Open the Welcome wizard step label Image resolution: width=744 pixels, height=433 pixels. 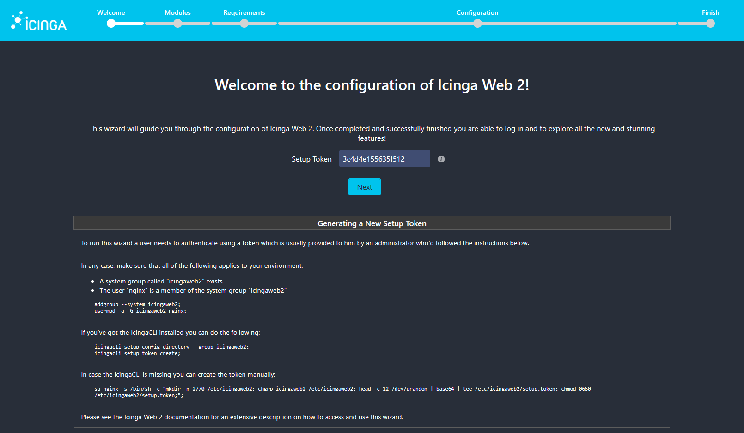[x=111, y=12]
